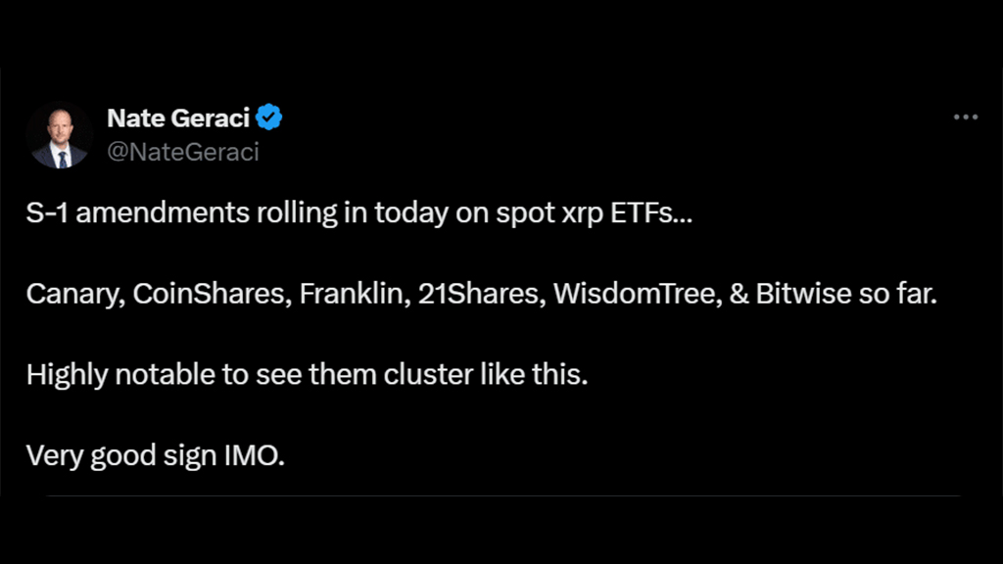This screenshot has width=1003, height=564.
Task: Open the @NateGeraci handle link
Action: coord(183,152)
